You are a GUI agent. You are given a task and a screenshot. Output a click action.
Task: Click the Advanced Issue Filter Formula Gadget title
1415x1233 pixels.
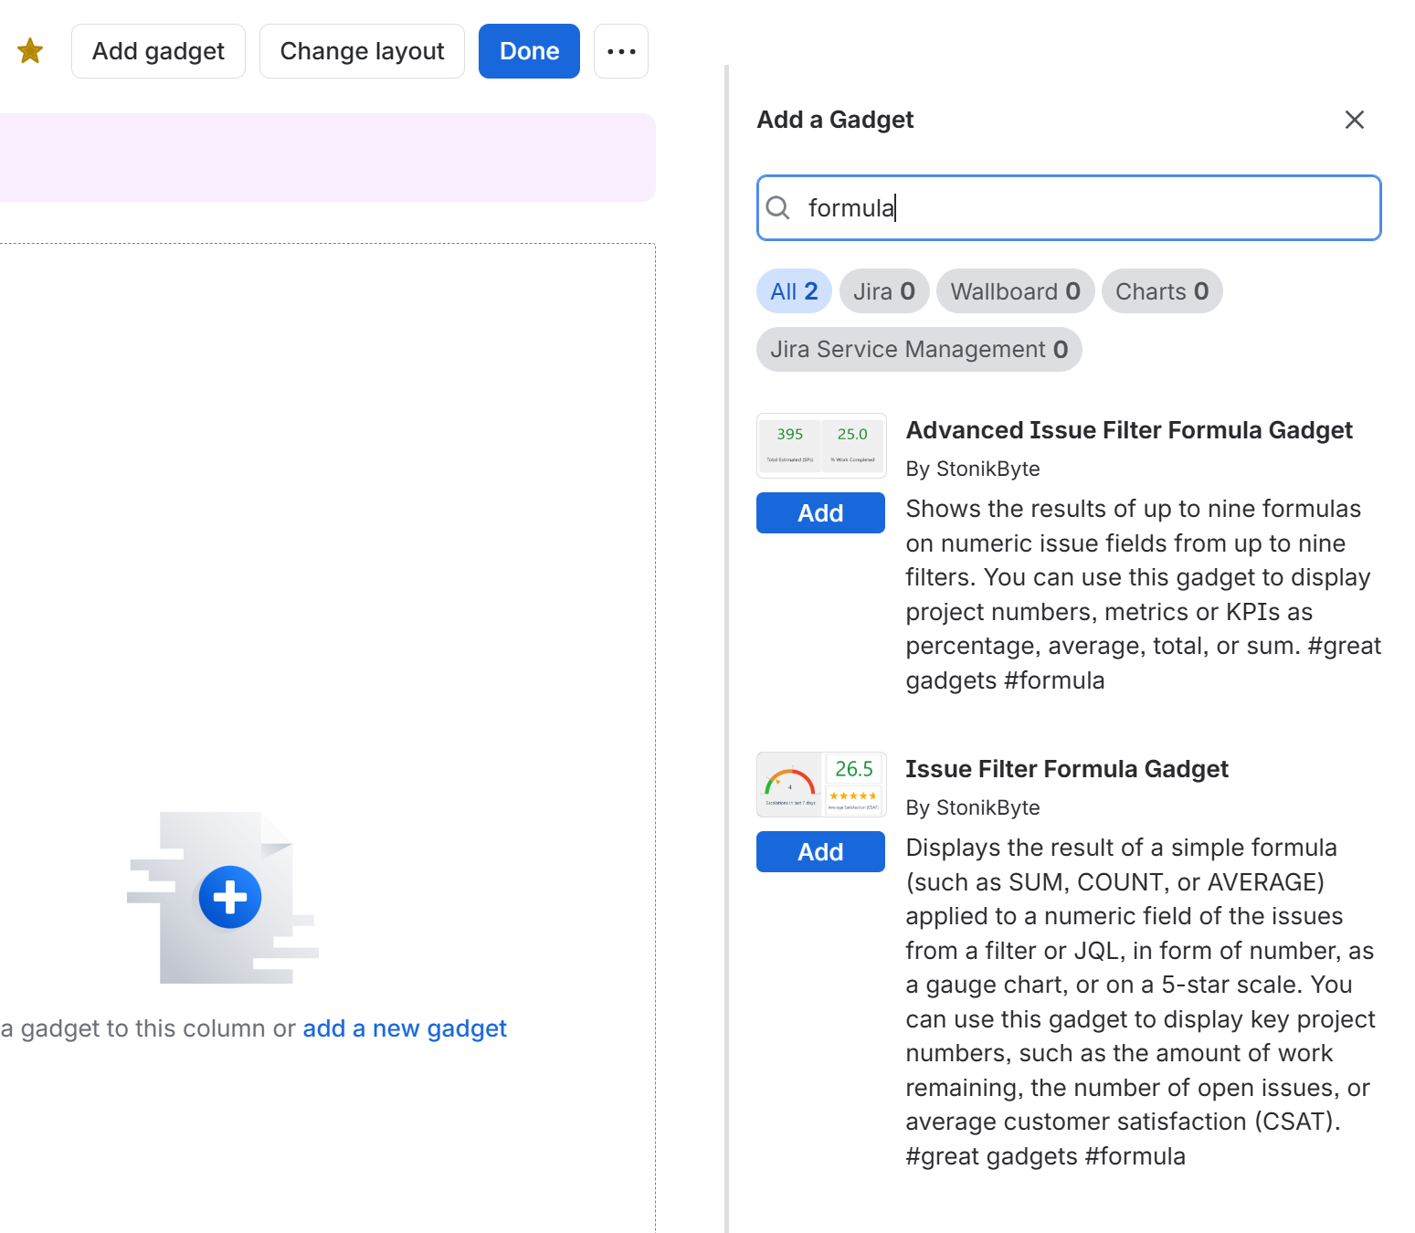pyautogui.click(x=1129, y=430)
